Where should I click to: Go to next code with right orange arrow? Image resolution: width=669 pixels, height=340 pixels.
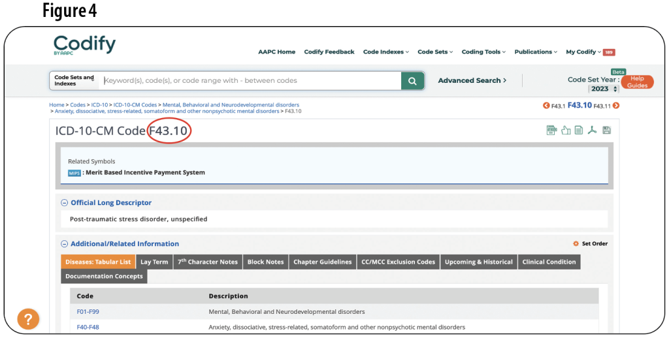coord(615,105)
